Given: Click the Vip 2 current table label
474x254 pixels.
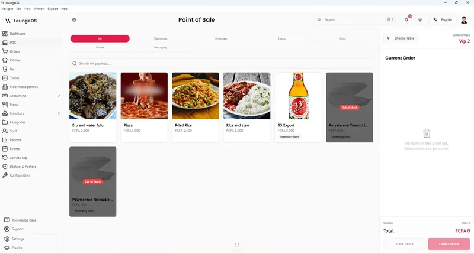Looking at the screenshot, I should (x=465, y=41).
